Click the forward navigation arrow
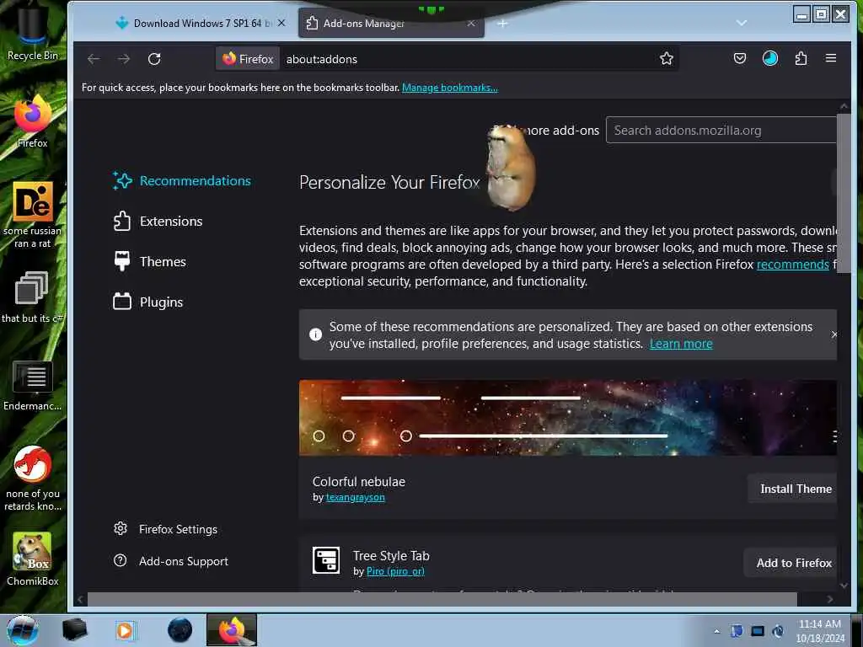This screenshot has width=863, height=647. point(124,59)
